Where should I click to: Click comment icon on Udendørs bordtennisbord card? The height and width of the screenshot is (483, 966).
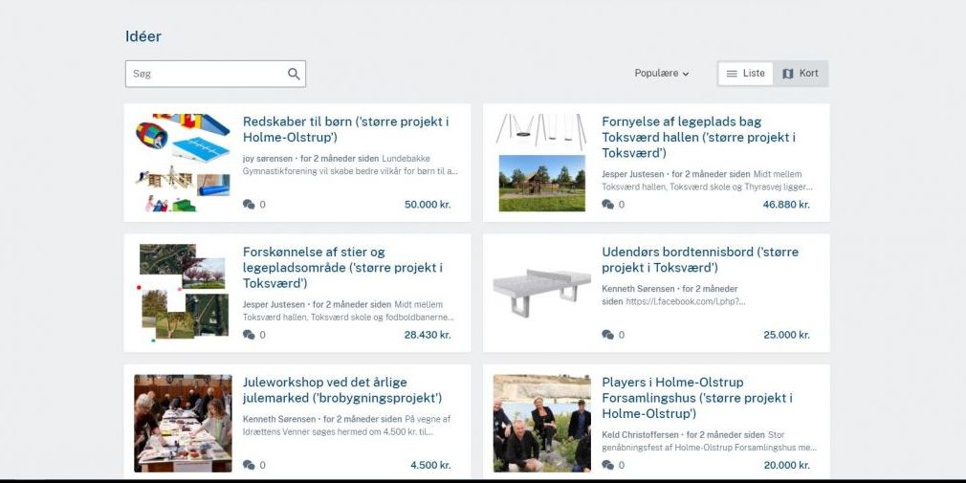[x=607, y=335]
